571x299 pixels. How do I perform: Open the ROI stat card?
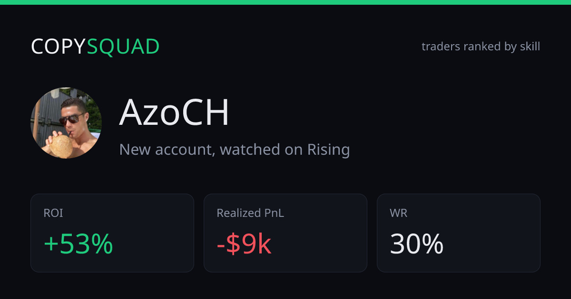(112, 233)
